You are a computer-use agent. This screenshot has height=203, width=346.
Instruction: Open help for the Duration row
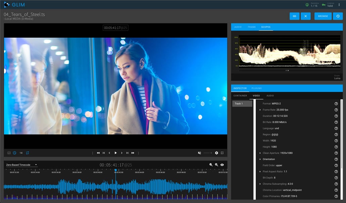pos(336,116)
